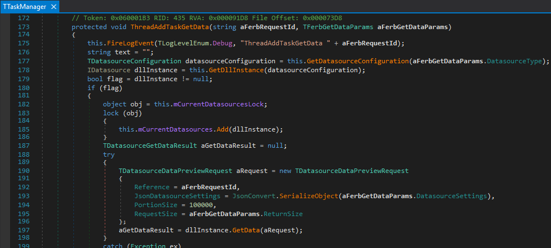Select dllInstance argument on line 185
This screenshot has width=551, height=248.
[254, 130]
